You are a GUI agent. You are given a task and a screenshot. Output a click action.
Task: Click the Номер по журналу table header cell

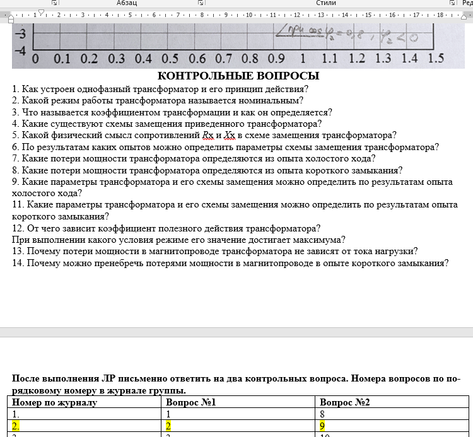point(54,402)
